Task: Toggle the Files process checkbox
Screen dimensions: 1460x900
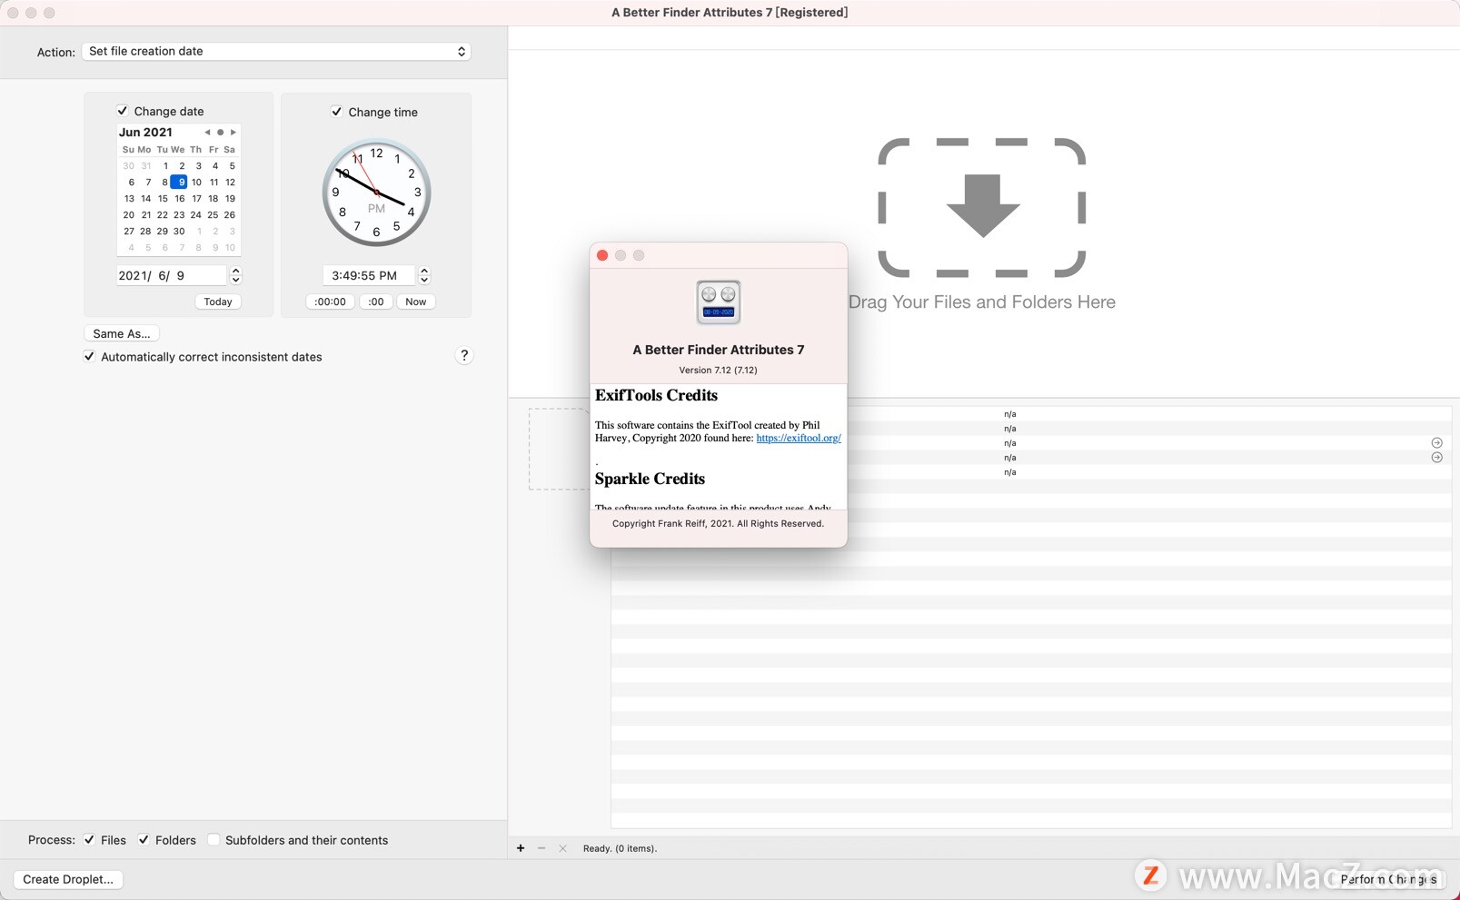Action: [89, 840]
